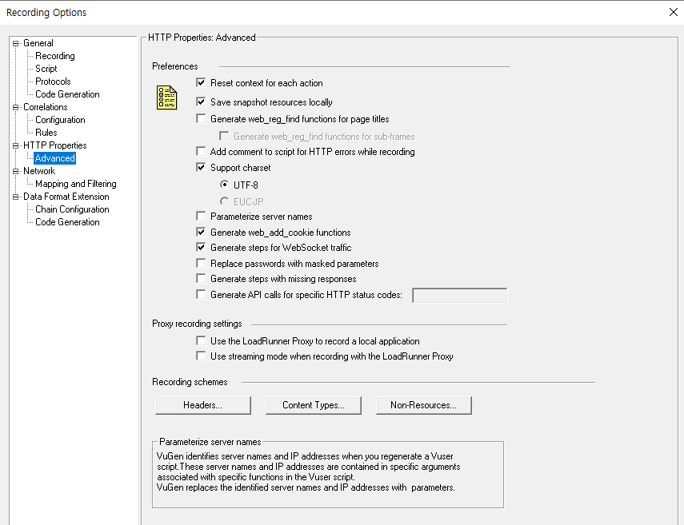Check Generate web_reg_find functions for sub-frames
684x525 pixels.
(x=224, y=137)
